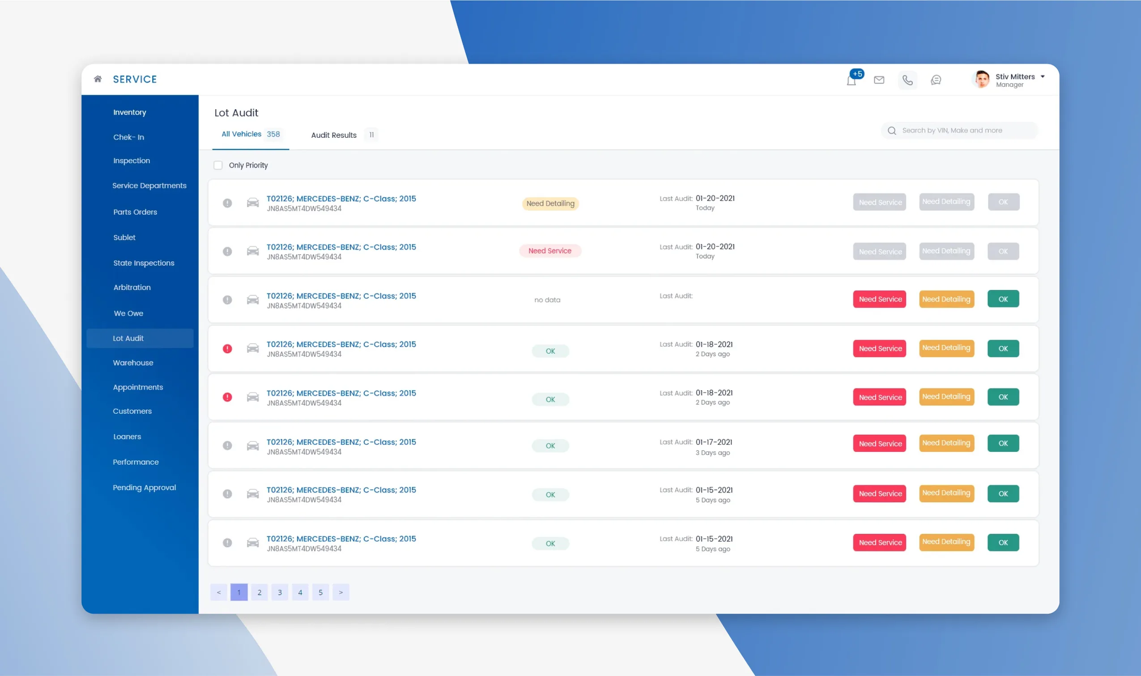Image resolution: width=1141 pixels, height=676 pixels.
Task: Open Warehouse in the sidebar menu
Action: (x=133, y=362)
